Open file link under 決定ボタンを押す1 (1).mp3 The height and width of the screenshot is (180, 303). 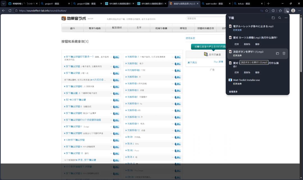point(237,56)
